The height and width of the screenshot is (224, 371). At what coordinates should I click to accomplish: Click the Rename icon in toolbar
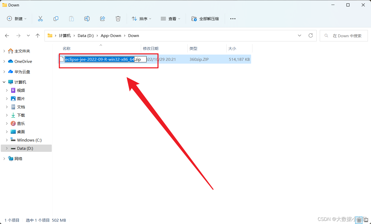coord(87,19)
